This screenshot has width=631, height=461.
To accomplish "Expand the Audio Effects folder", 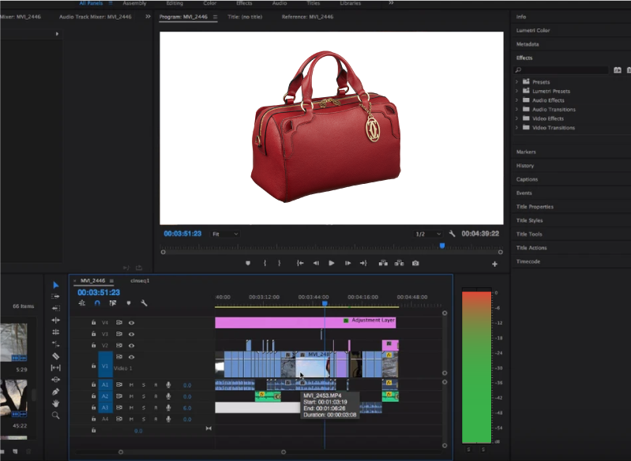I will pyautogui.click(x=516, y=100).
